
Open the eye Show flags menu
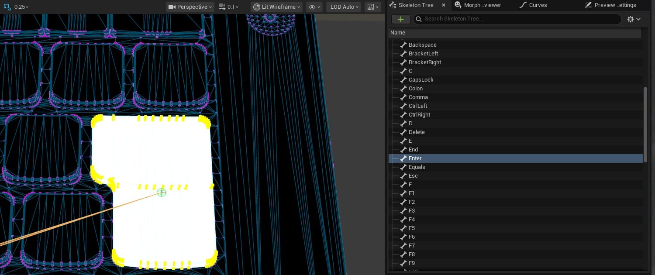[314, 7]
